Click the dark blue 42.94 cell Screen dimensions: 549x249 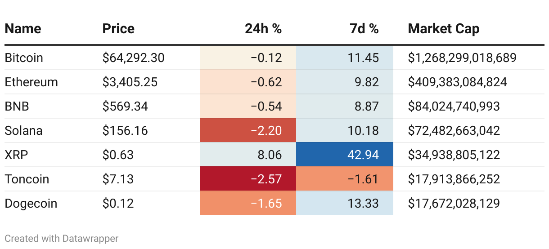coord(345,155)
